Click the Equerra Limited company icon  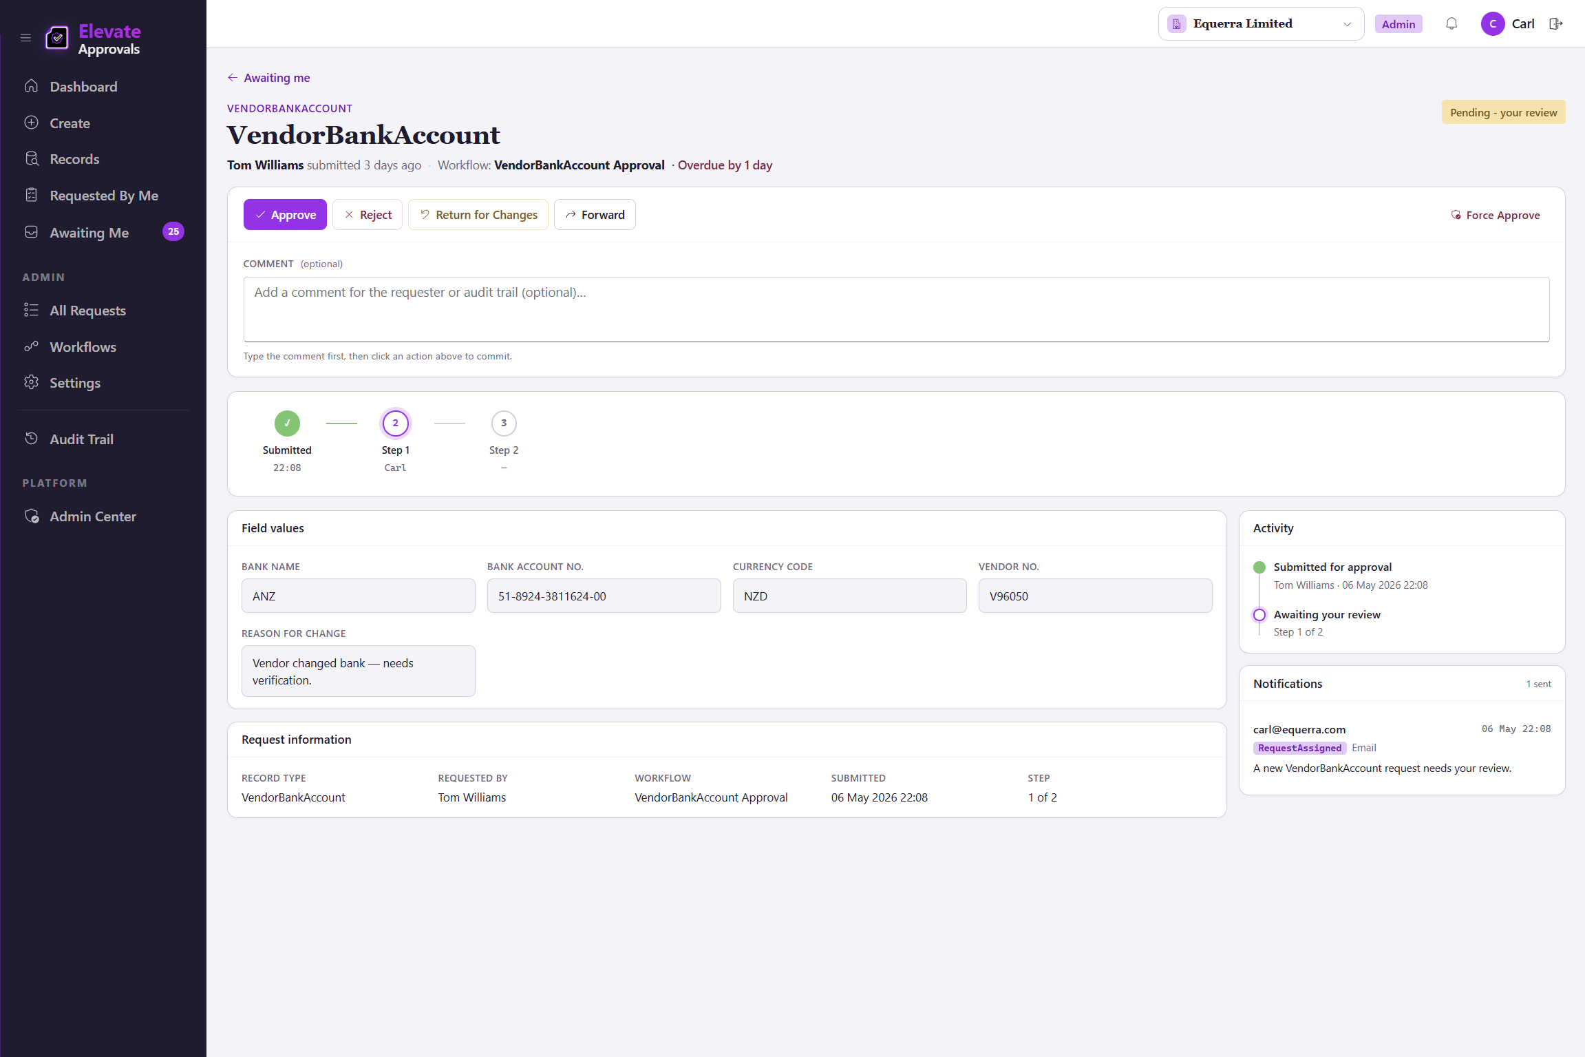pos(1177,24)
